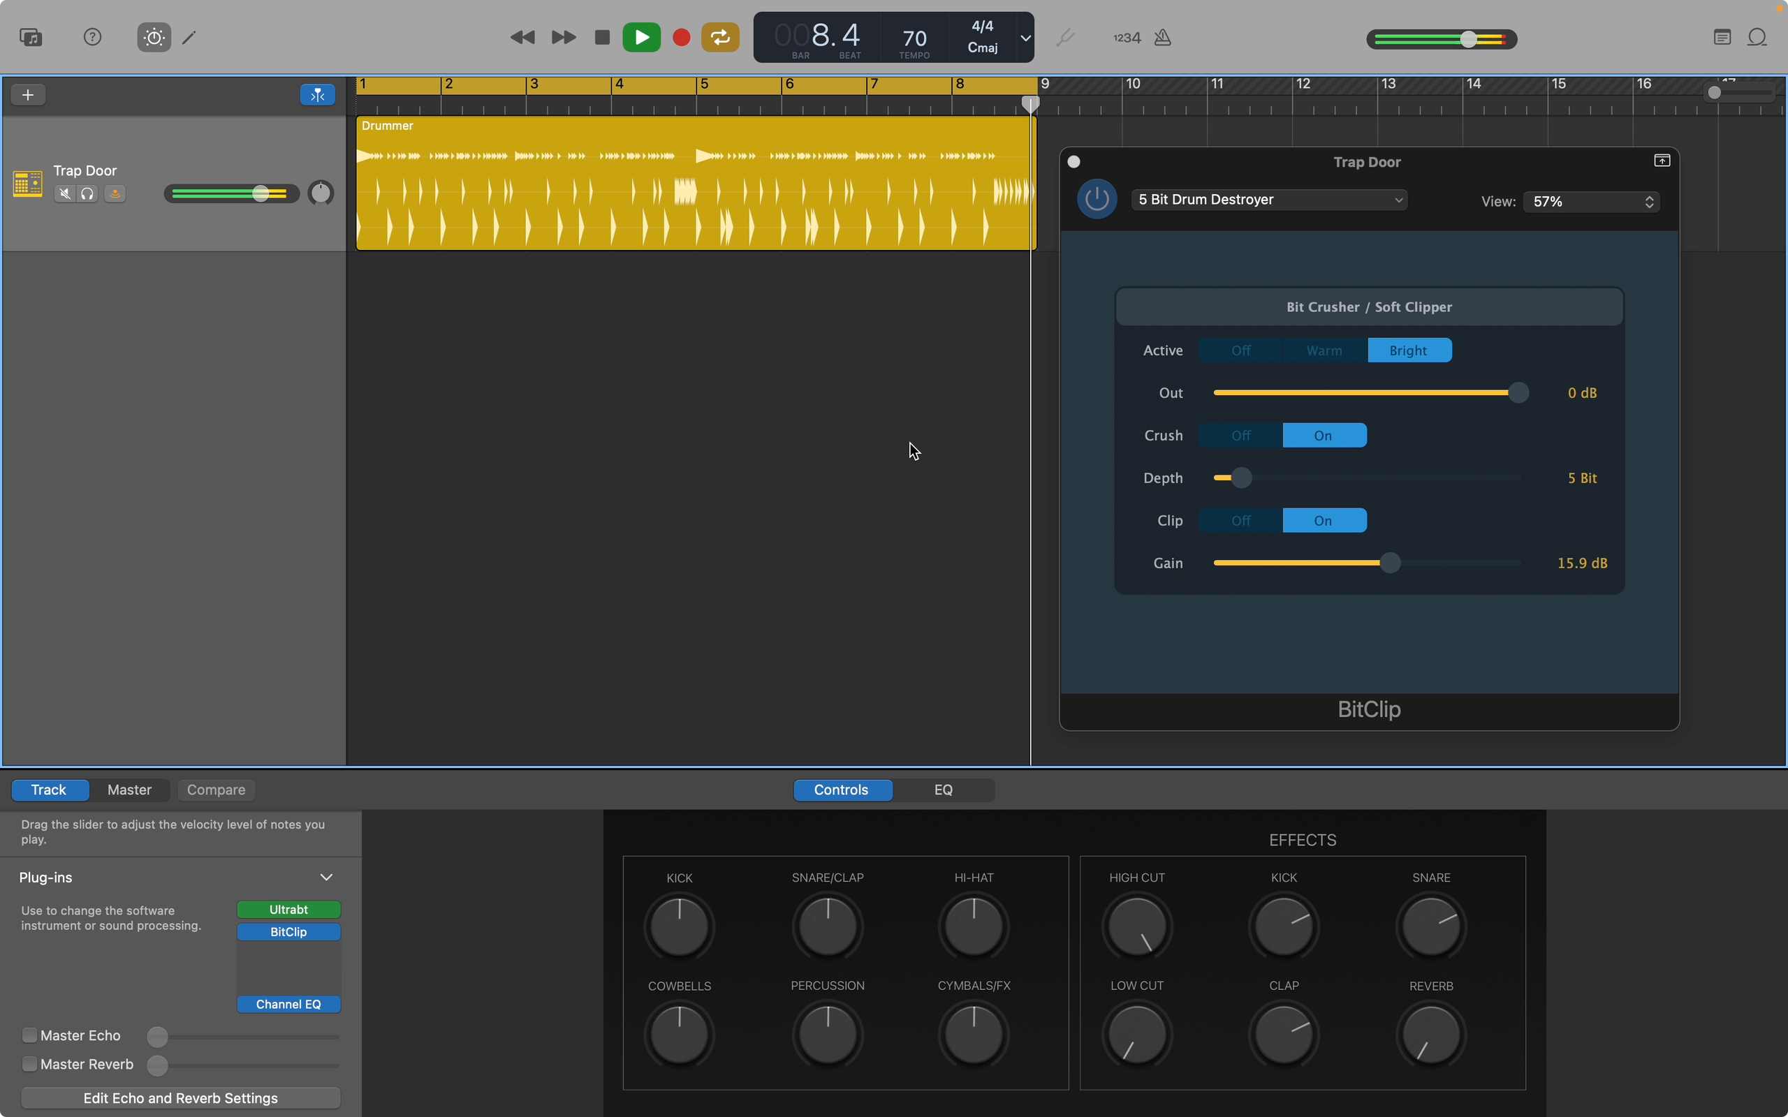Enable the Master Echo checkbox
Image resolution: width=1788 pixels, height=1117 pixels.
tap(29, 1035)
